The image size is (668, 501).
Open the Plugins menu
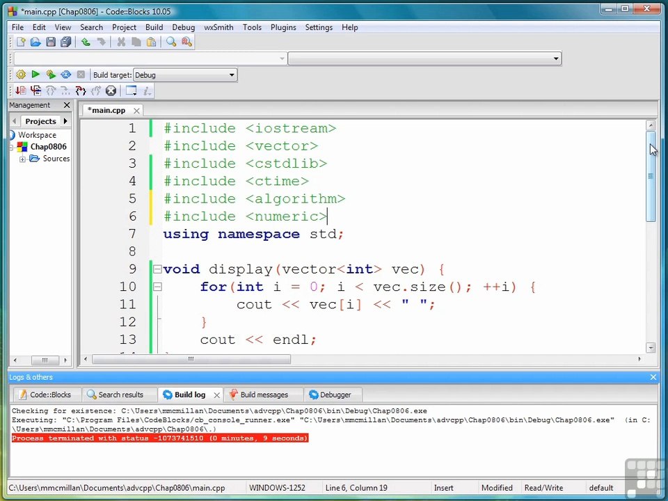(283, 27)
